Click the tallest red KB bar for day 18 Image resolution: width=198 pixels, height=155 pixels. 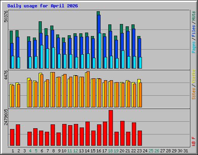pos(111,128)
